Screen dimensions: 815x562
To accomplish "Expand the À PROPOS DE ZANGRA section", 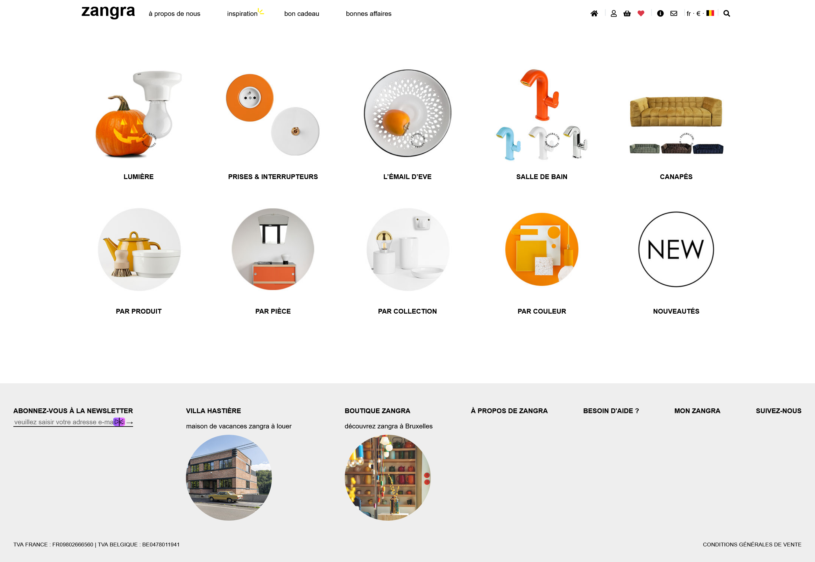I will [x=509, y=411].
